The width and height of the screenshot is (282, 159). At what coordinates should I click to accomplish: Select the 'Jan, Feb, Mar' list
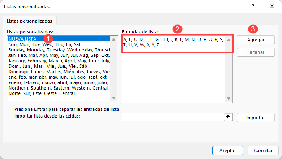(59, 55)
